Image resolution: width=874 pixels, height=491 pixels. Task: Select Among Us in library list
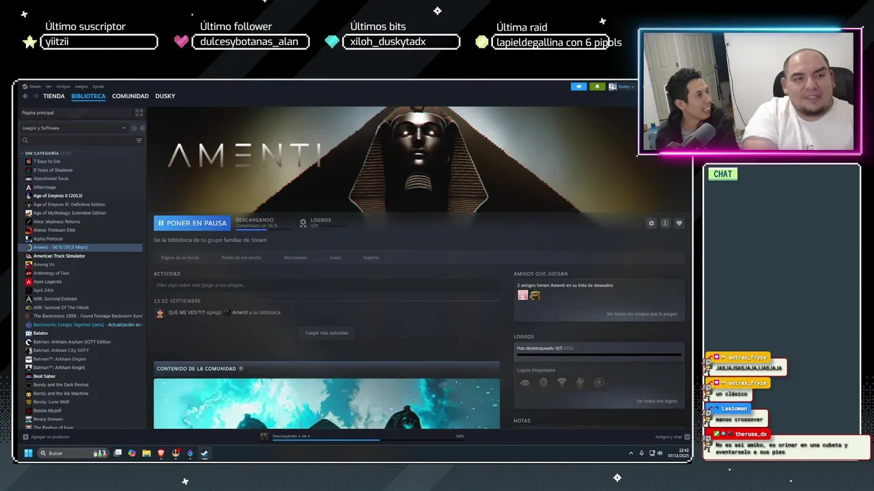[x=44, y=265]
